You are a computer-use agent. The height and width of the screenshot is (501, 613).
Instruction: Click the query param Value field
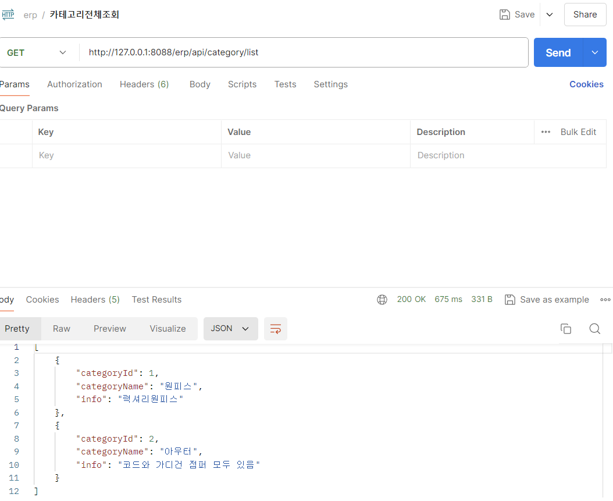pyautogui.click(x=315, y=156)
